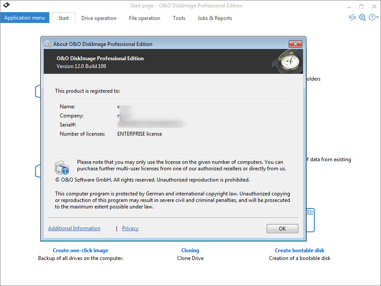This screenshot has width=381, height=286.
Task: Click the 'Serial#:' label
Action: [x=68, y=124]
